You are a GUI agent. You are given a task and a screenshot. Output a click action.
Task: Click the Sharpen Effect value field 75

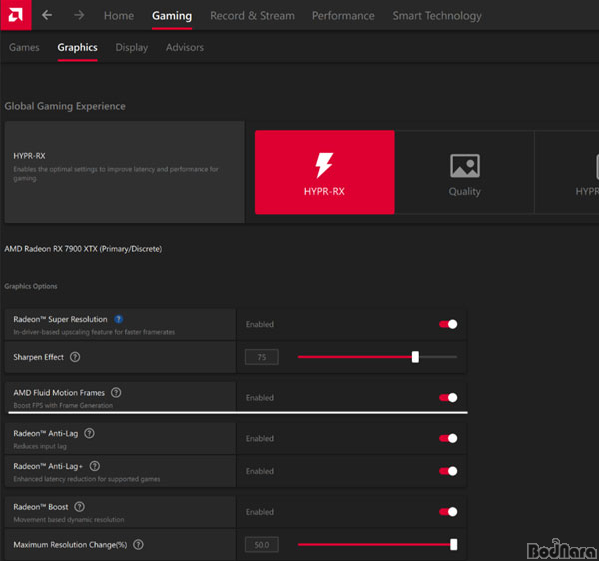(x=262, y=357)
